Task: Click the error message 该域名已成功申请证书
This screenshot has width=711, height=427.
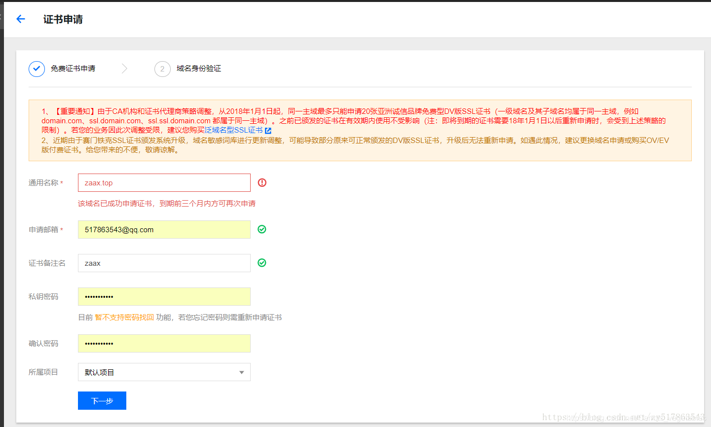Action: coord(167,204)
